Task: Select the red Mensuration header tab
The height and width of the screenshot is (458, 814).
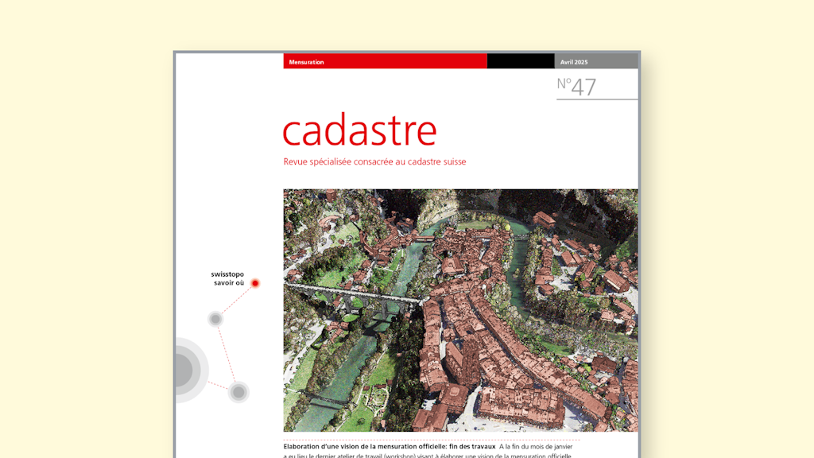Action: 385,61
